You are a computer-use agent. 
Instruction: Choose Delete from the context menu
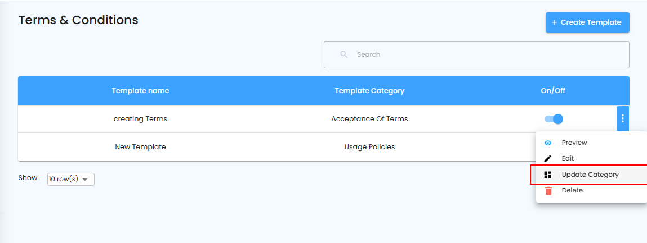point(572,191)
